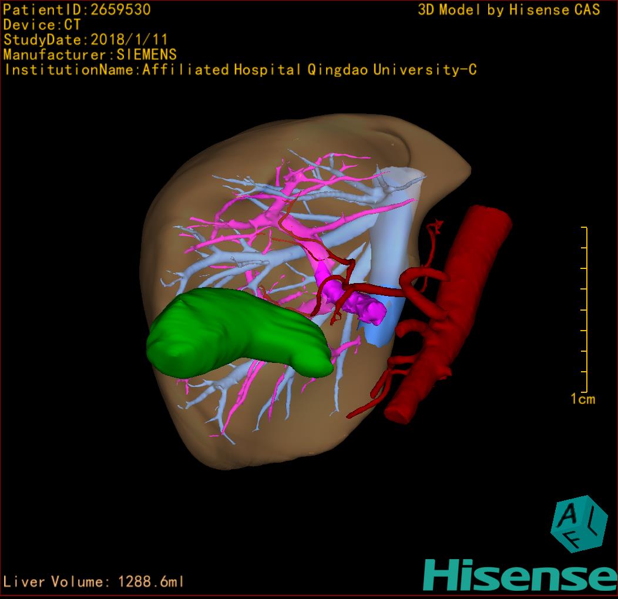This screenshot has height=599, width=618.
Task: Click the yellow scale ruler bar
Action: [586, 309]
